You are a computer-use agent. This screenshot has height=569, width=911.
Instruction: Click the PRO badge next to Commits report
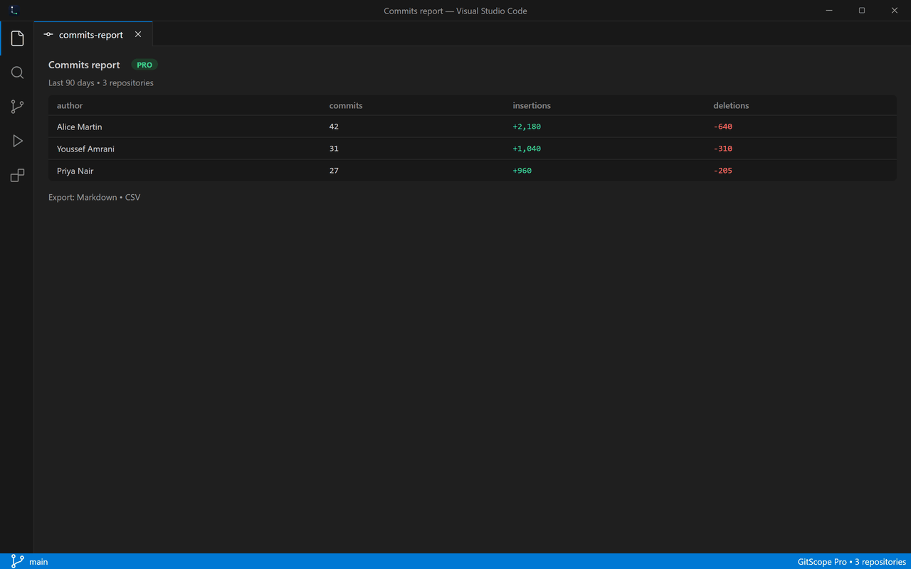144,65
